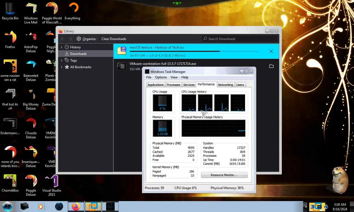Click the iso file icon of the macOS Ventura download
This screenshot has height=212, width=354.
click(x=122, y=50)
